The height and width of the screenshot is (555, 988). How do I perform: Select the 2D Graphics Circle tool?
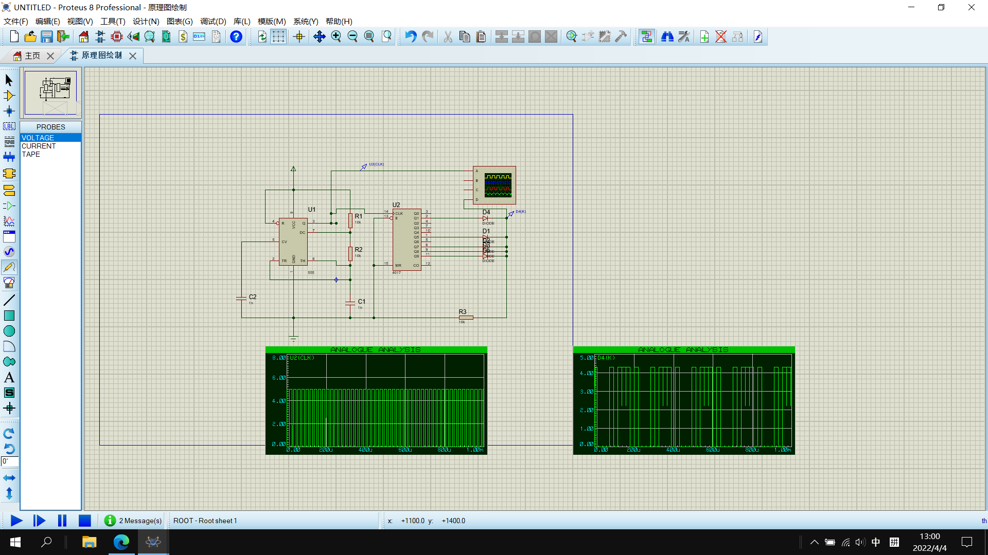[9, 331]
